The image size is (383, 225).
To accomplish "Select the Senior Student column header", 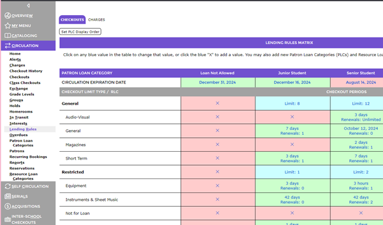I will click(361, 73).
